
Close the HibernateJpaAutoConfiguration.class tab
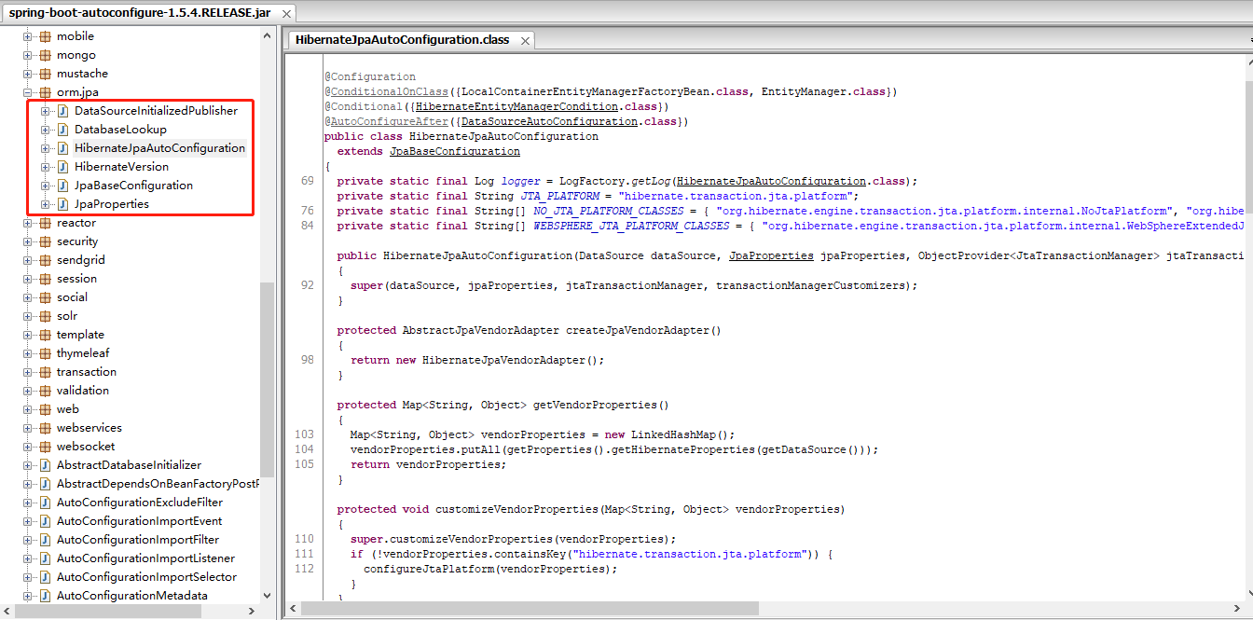[x=526, y=41]
